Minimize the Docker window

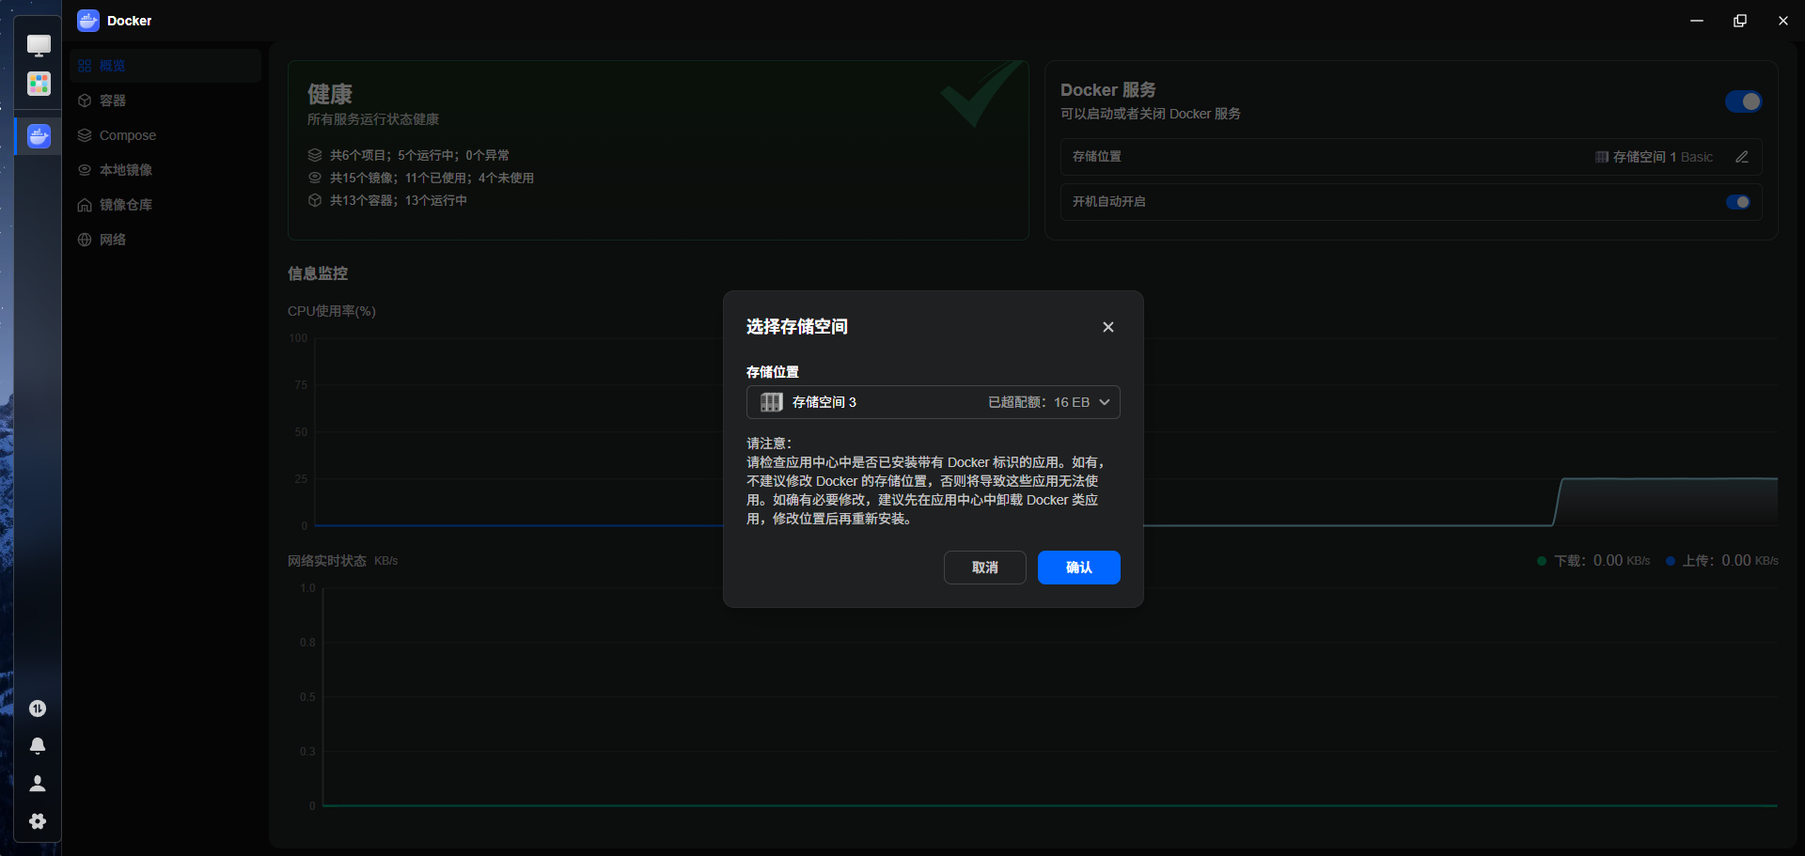(x=1697, y=21)
